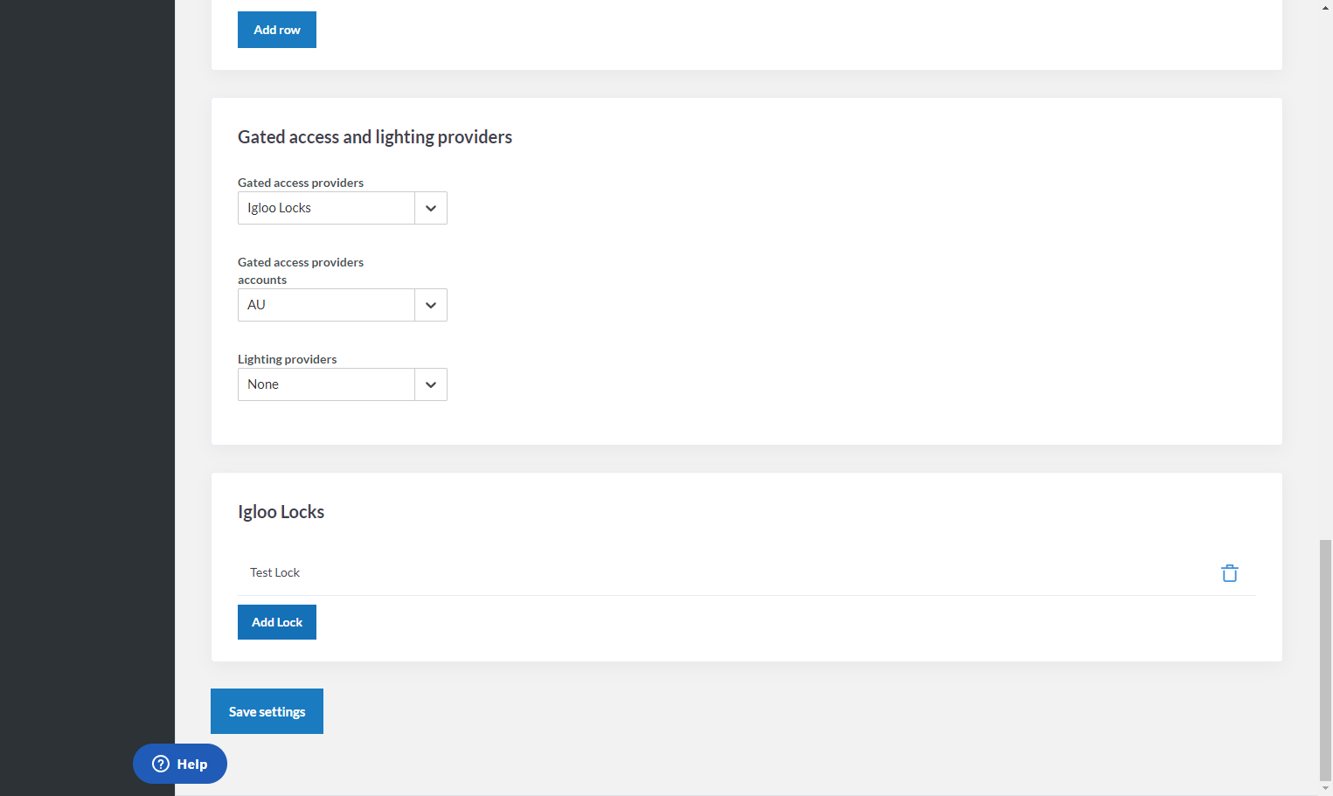Click the Gated access and lighting providers heading
1333x796 pixels.
tap(375, 137)
